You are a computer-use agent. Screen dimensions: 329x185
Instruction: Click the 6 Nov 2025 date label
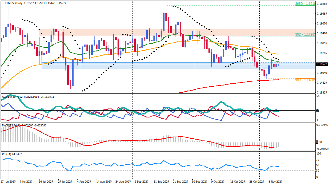(275, 182)
